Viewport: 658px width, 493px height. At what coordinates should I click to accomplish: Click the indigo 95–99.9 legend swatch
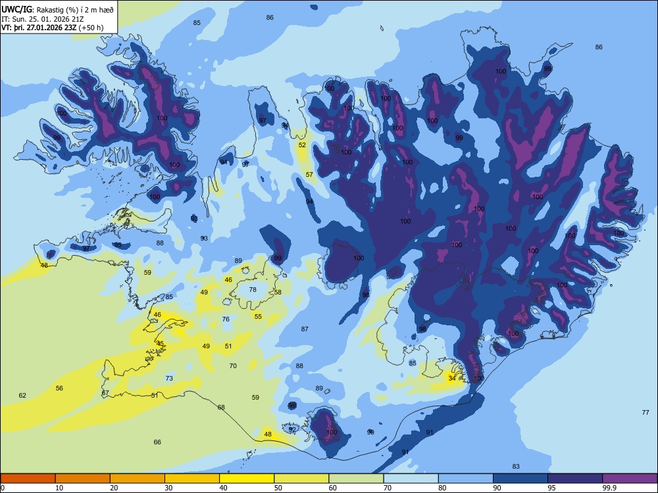575,479
